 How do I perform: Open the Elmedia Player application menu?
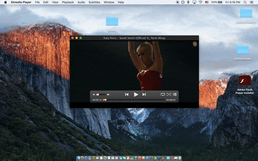(x=21, y=2)
